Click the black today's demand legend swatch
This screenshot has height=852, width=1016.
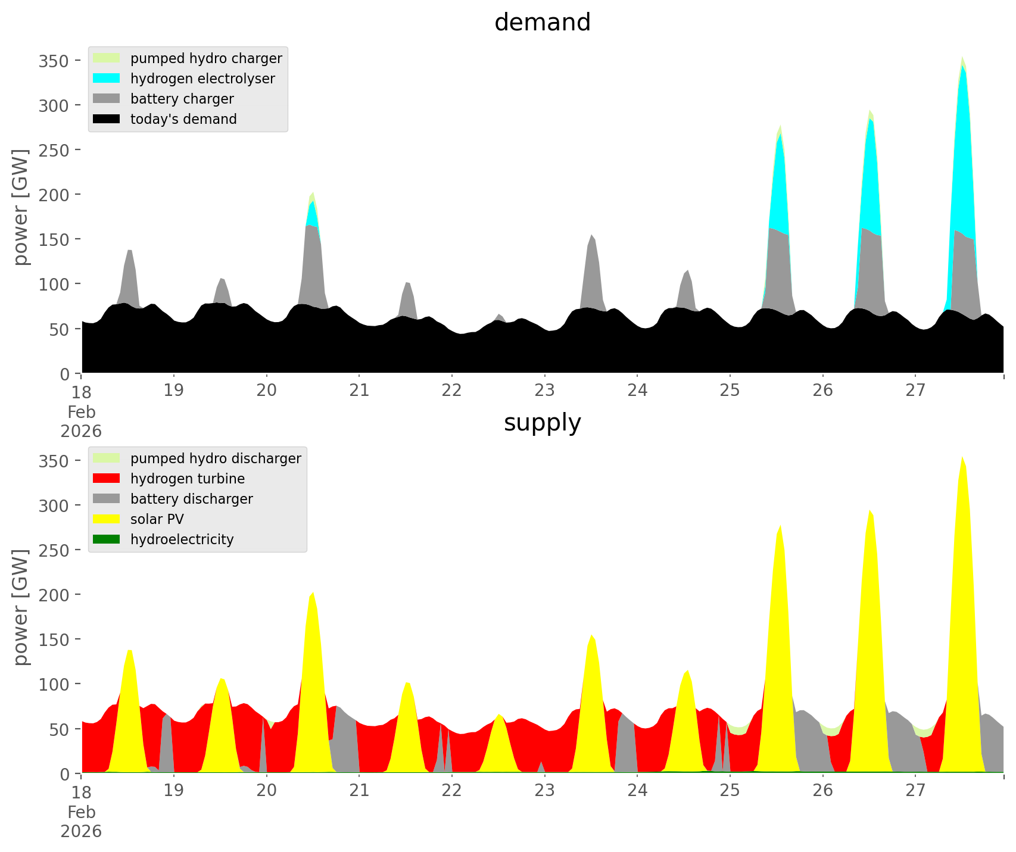coord(107,119)
